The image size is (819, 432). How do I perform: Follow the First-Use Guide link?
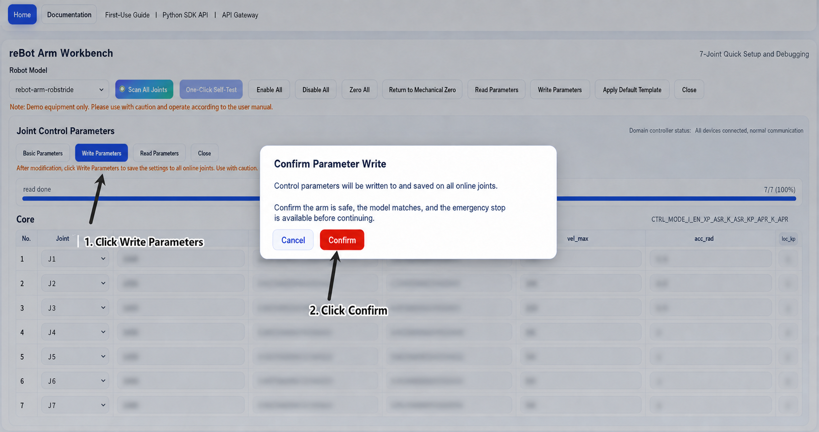pos(127,15)
